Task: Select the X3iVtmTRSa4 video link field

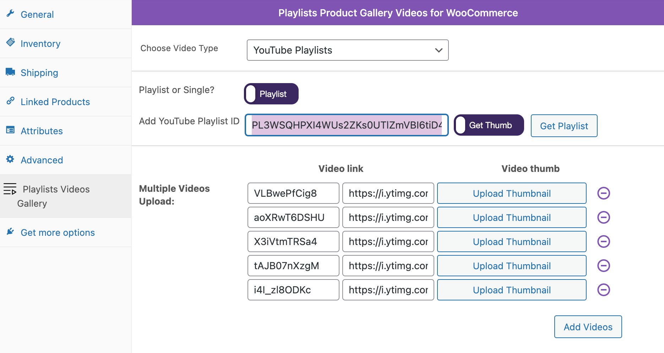Action: coord(293,241)
